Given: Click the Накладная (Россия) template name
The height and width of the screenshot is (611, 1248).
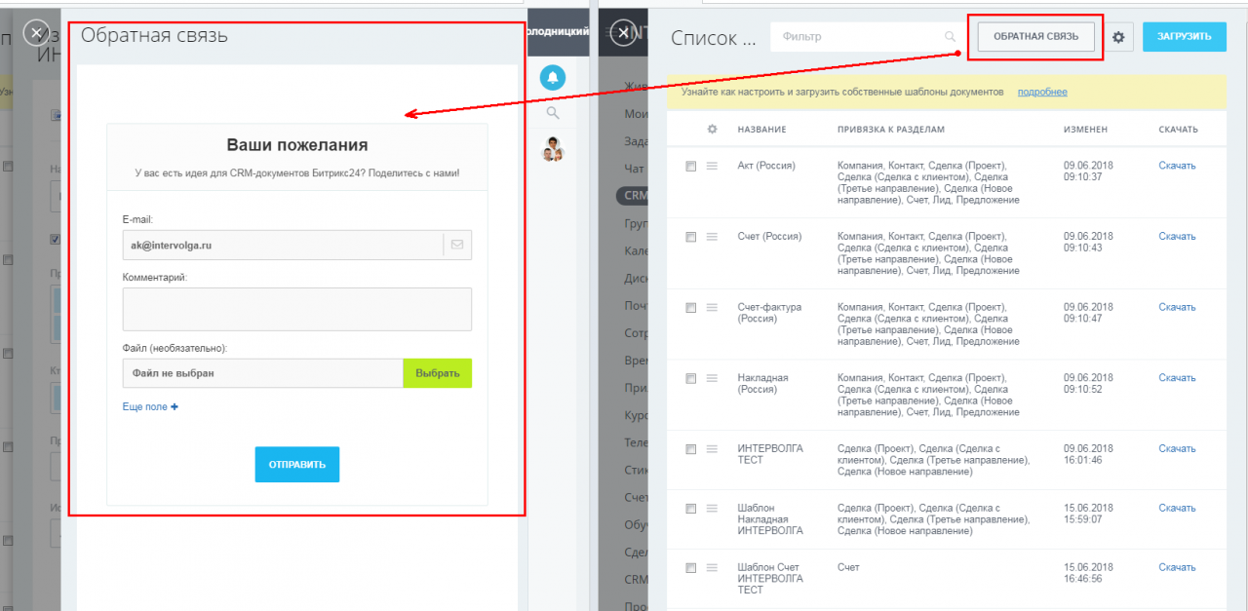Looking at the screenshot, I should click(763, 383).
